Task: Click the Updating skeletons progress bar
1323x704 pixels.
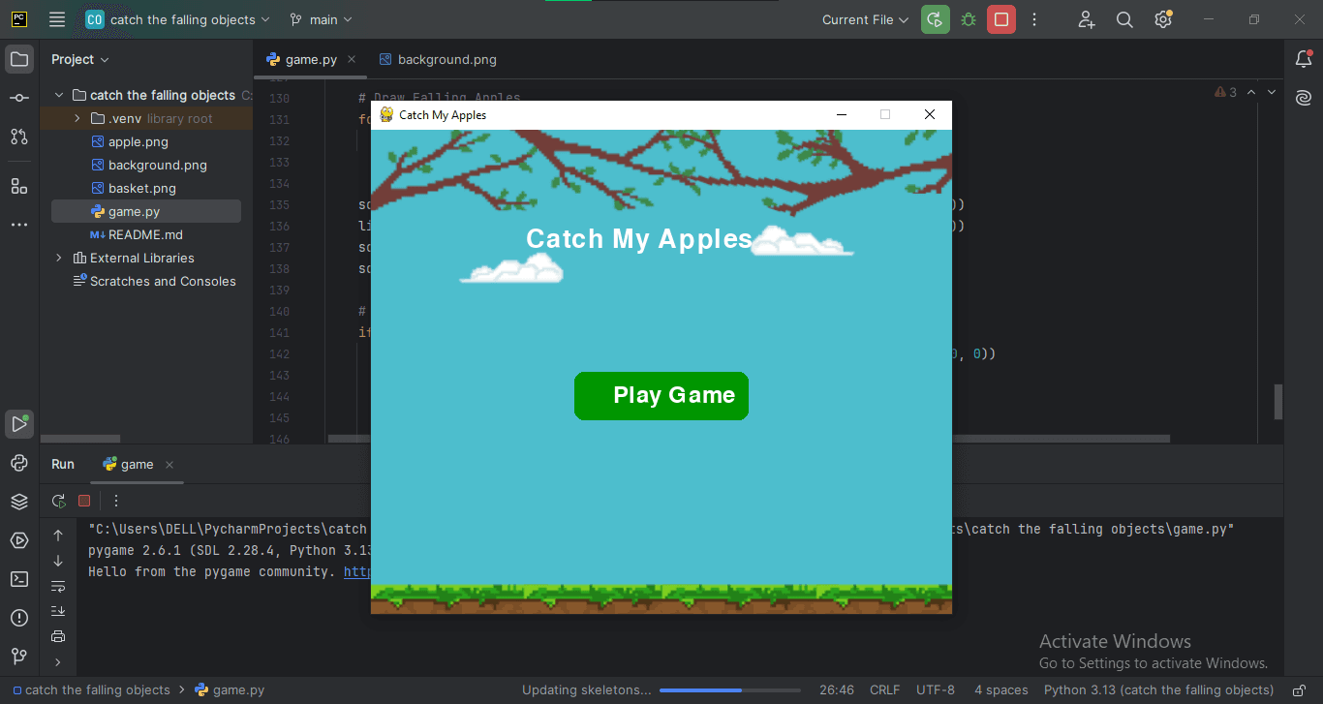Action: click(729, 689)
